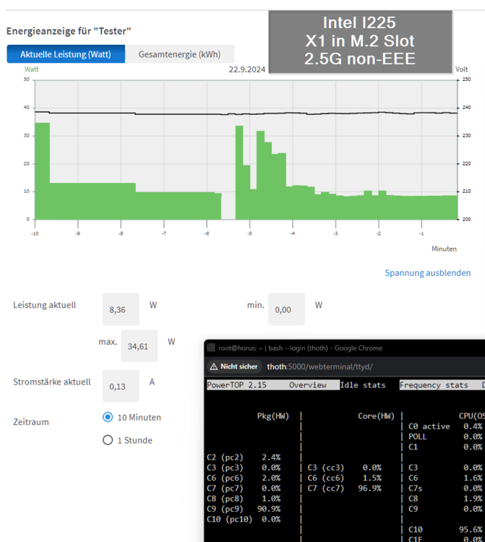This screenshot has width=485, height=542.
Task: Click the -10 minute tick on chart axis
Action: 35,233
